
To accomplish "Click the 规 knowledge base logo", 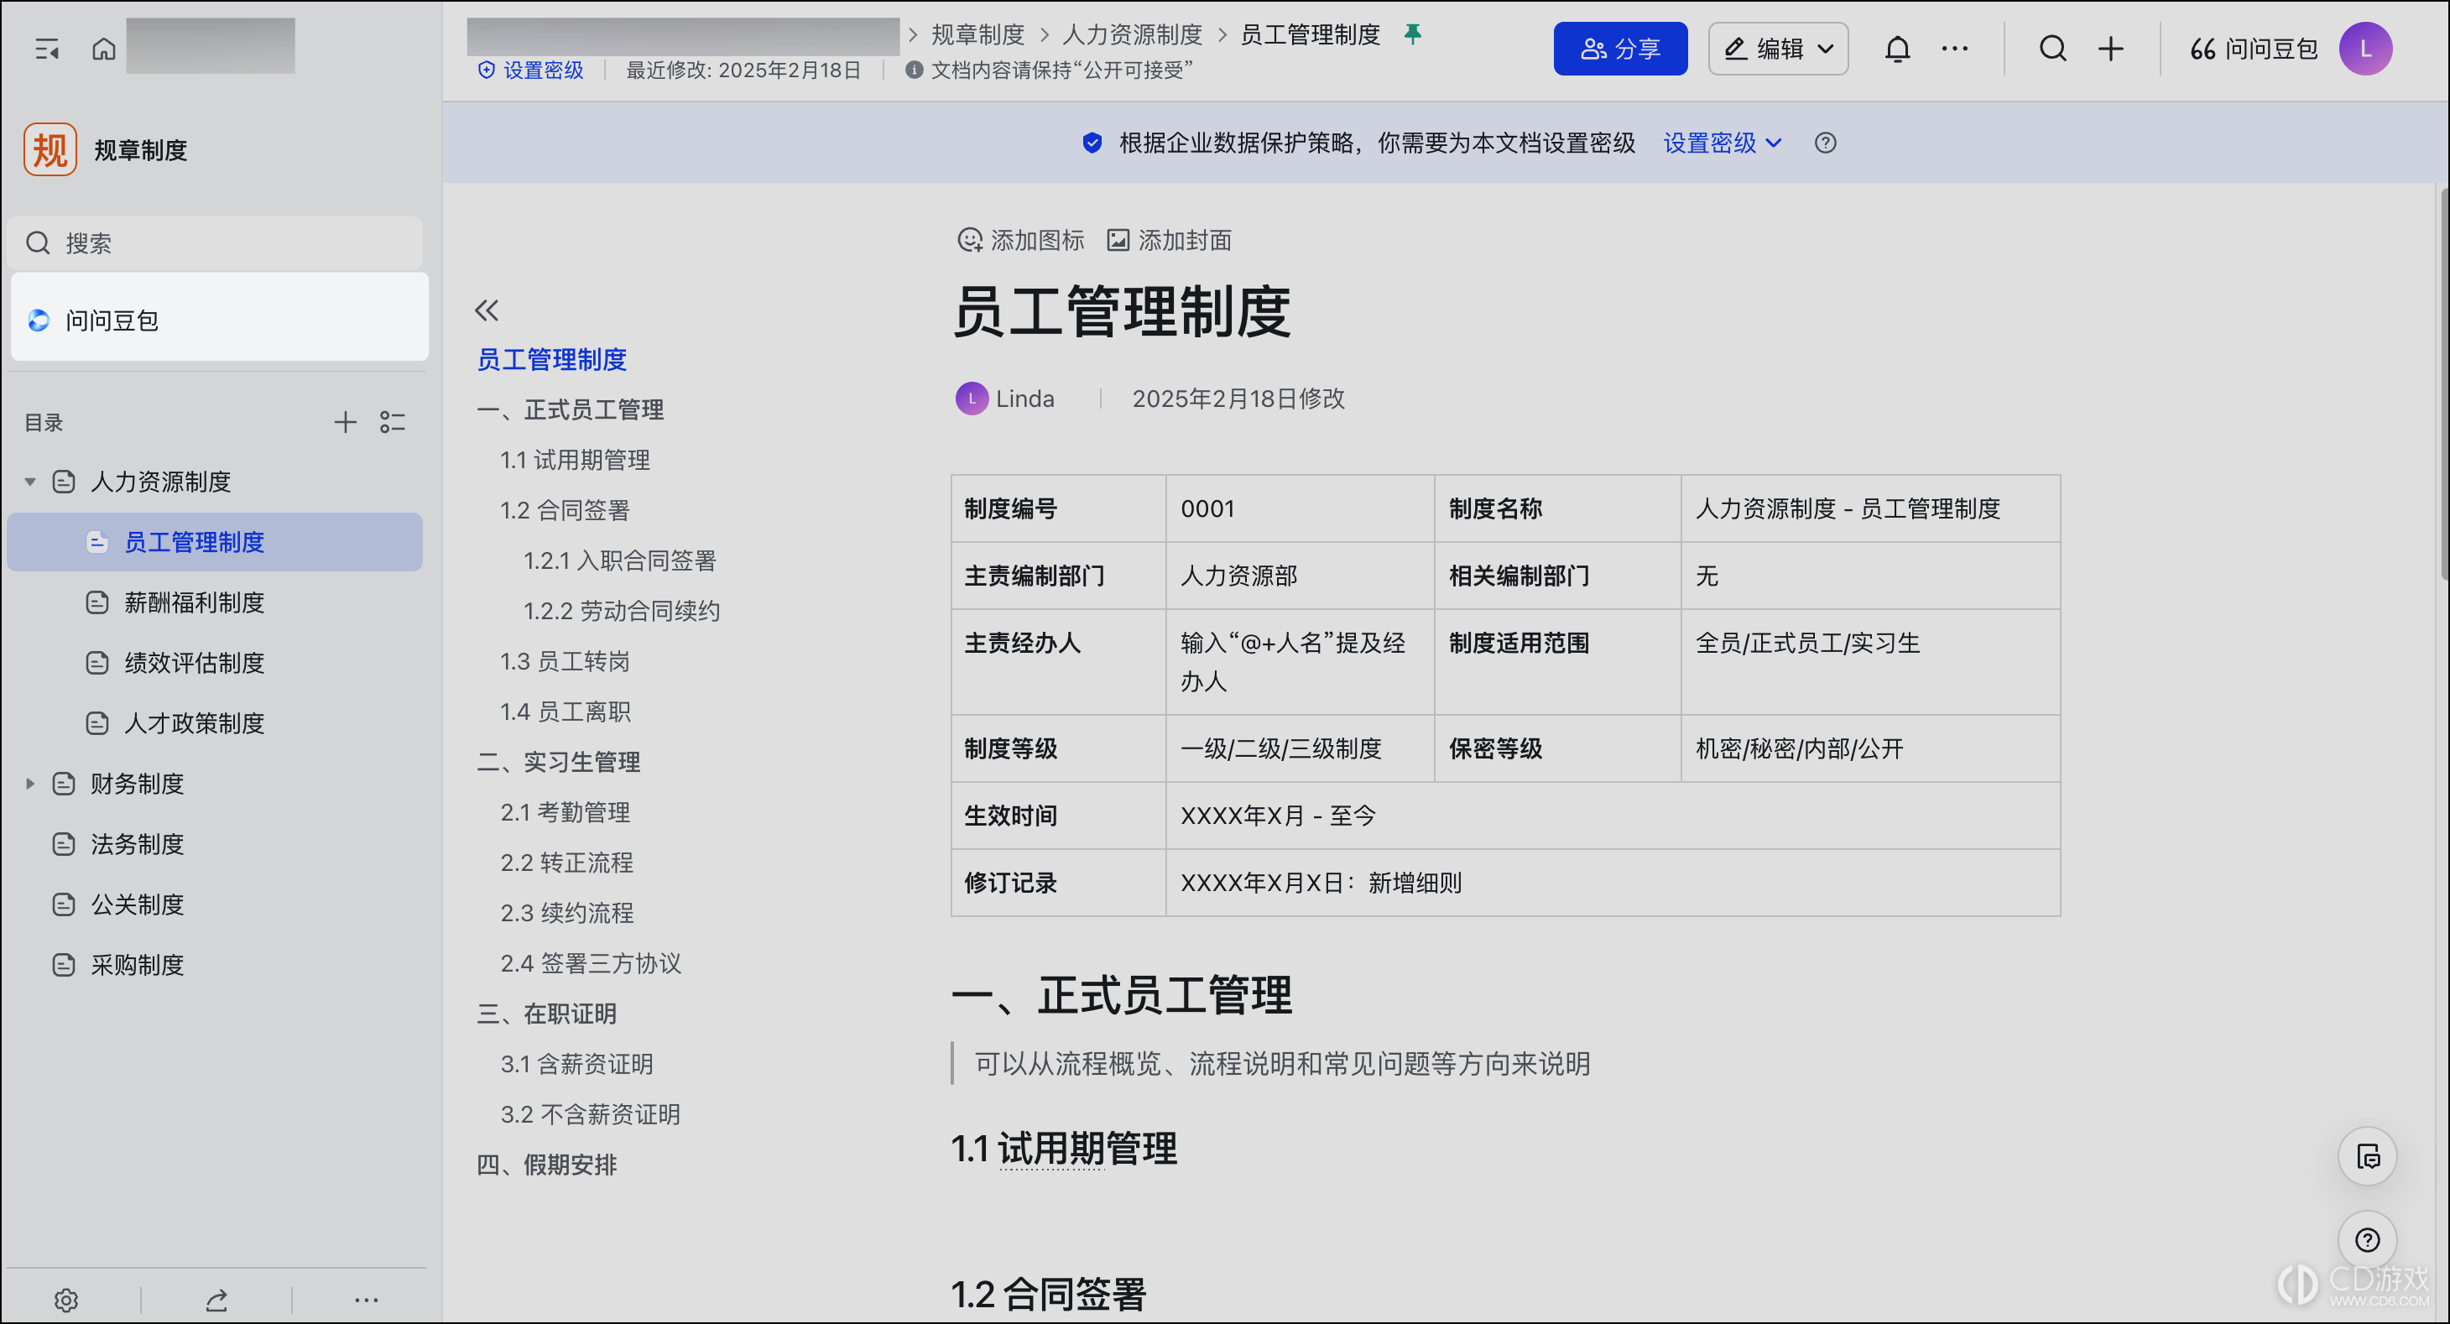I will pyautogui.click(x=50, y=149).
